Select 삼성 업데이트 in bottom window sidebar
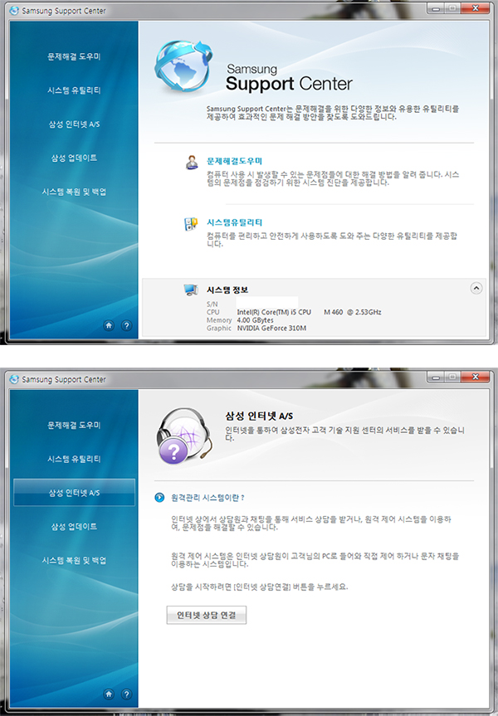Viewport: 498px width, 716px height. (x=74, y=527)
